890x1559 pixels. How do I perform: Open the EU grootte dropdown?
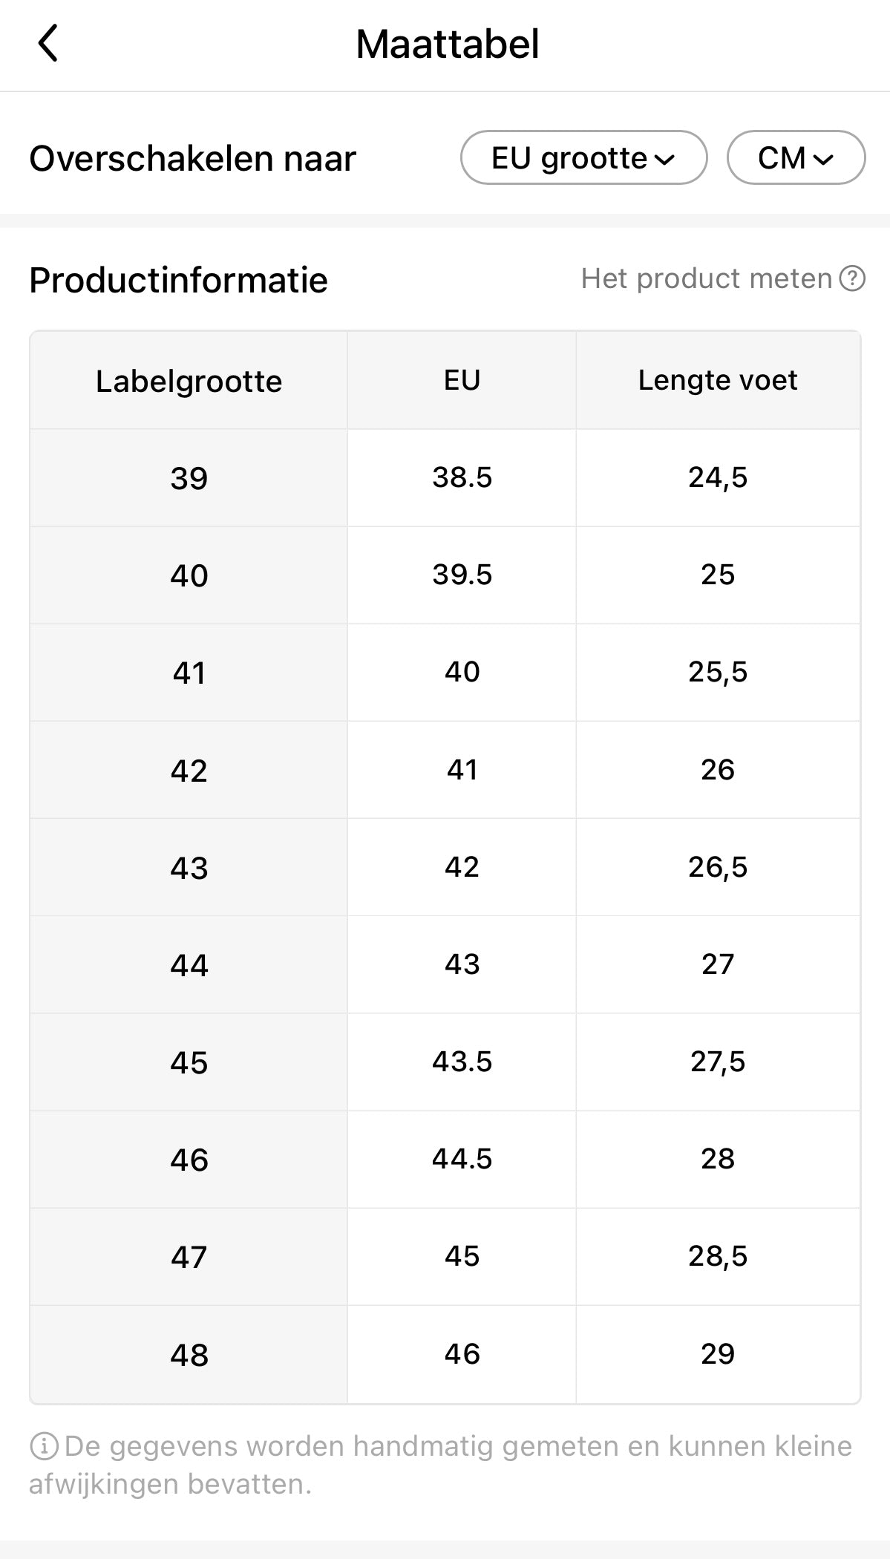[x=583, y=158]
